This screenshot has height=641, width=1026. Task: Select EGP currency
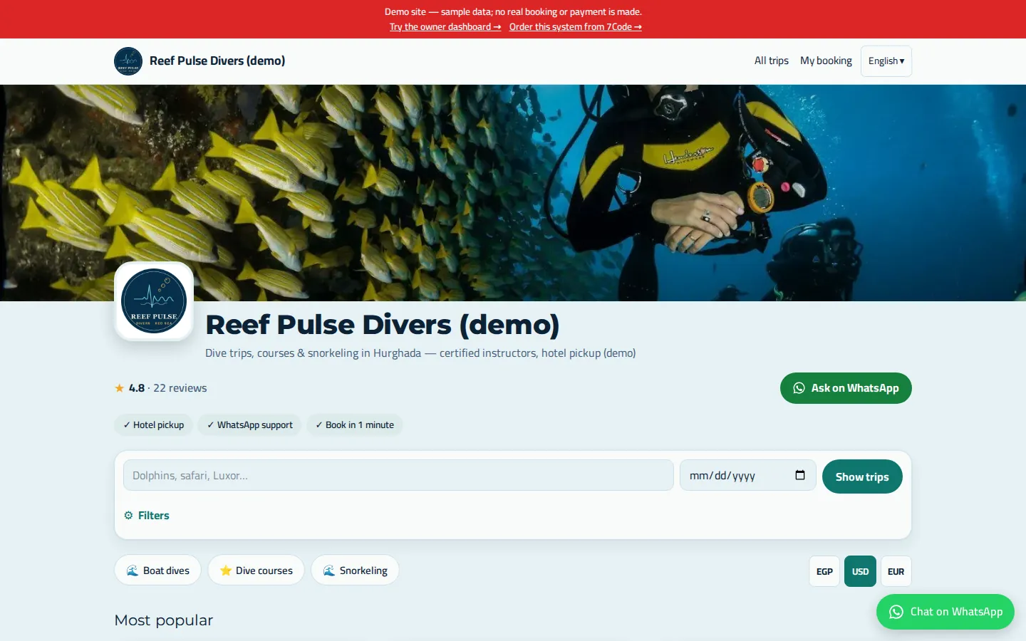click(x=824, y=571)
